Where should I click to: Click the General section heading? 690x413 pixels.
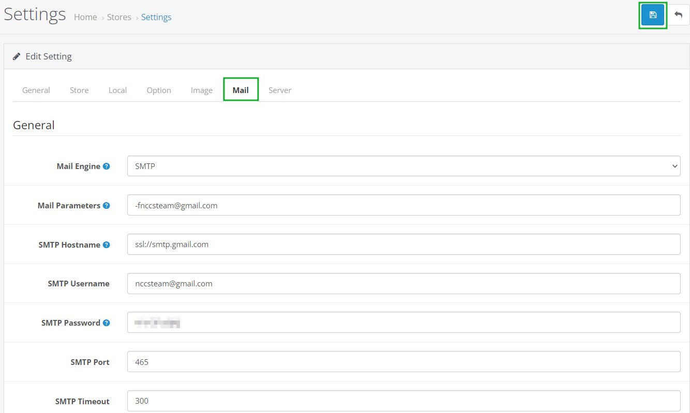coord(34,125)
